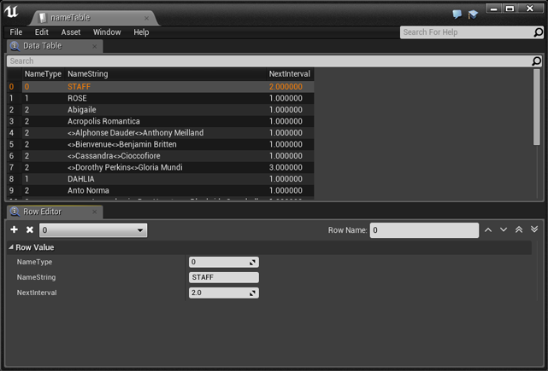The image size is (548, 371).
Task: Click the Data Table search magnifier icon
Action: (537, 61)
